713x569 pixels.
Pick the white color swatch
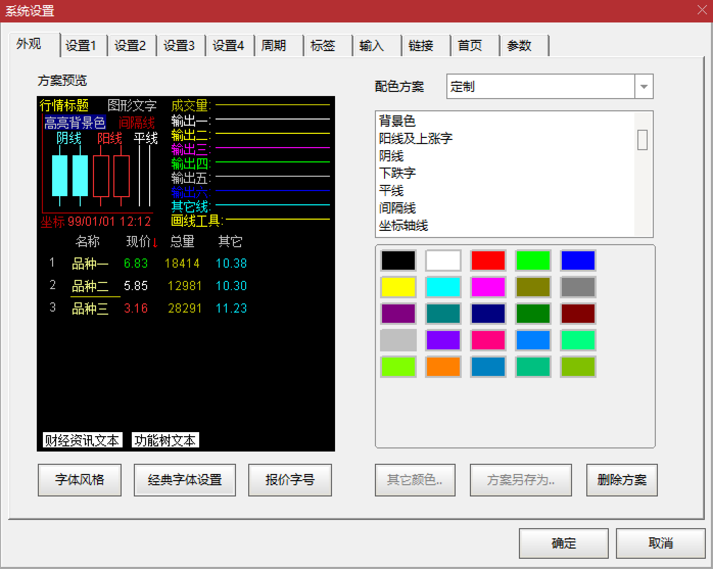click(443, 260)
